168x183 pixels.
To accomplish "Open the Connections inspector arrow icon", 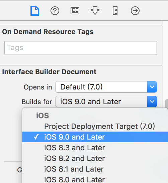I will click(135, 11).
